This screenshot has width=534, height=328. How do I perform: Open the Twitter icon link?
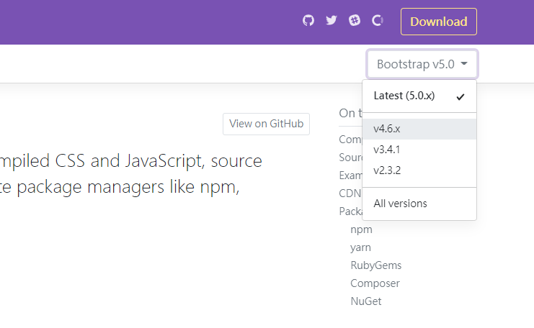point(331,21)
